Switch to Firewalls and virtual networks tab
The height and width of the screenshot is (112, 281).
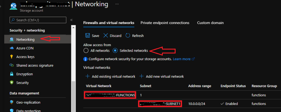[109, 23]
